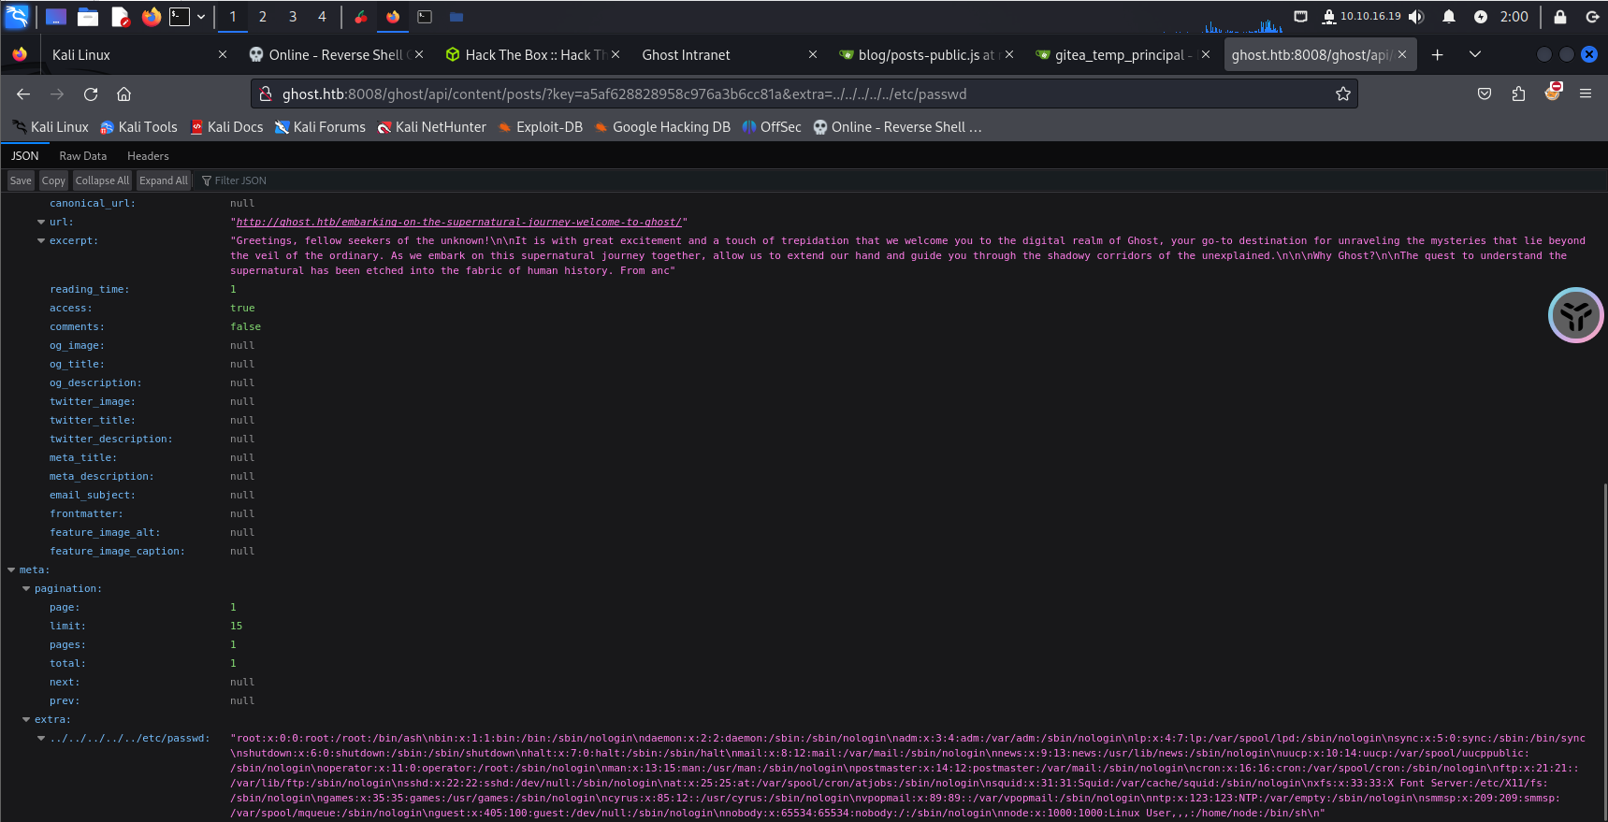Collapse the meta JSON node
This screenshot has width=1608, height=822.
coord(11,570)
